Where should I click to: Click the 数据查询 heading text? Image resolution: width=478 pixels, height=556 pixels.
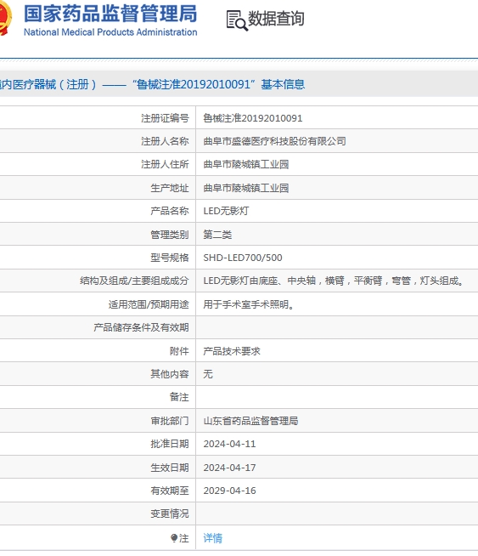click(276, 19)
